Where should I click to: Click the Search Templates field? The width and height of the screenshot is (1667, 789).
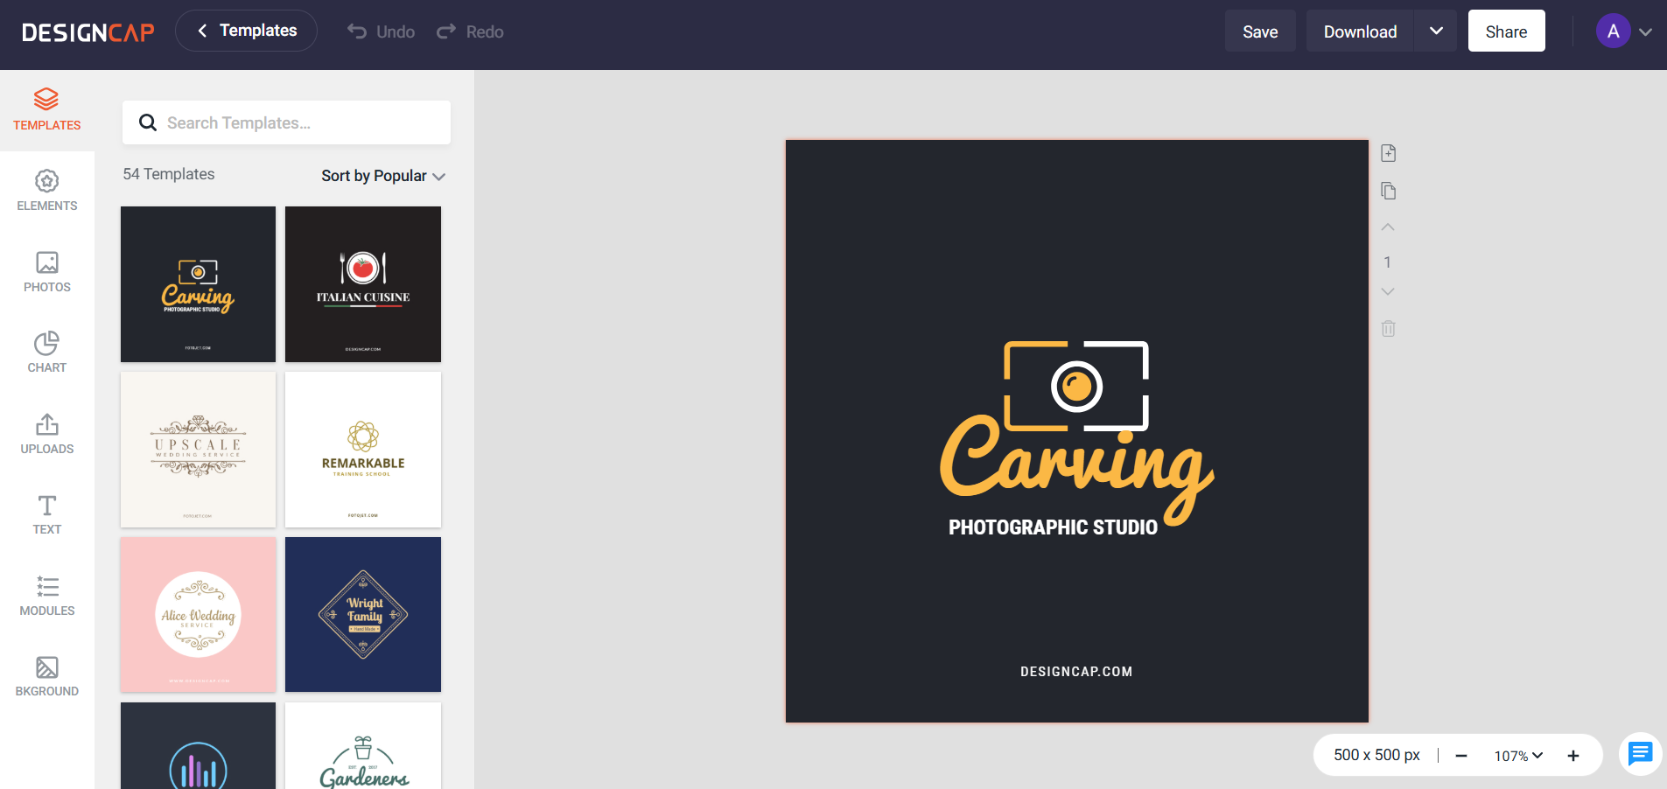point(286,122)
